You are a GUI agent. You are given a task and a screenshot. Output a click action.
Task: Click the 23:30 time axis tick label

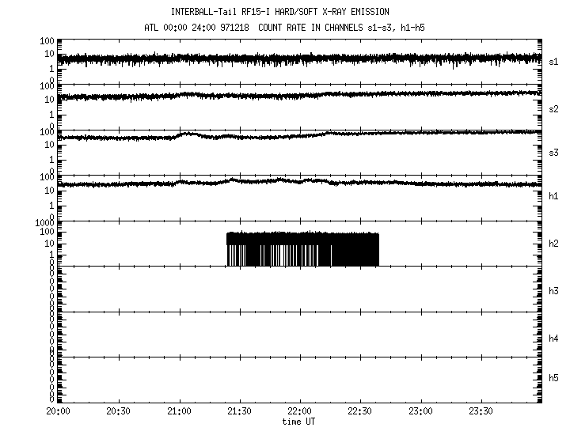tap(481, 411)
